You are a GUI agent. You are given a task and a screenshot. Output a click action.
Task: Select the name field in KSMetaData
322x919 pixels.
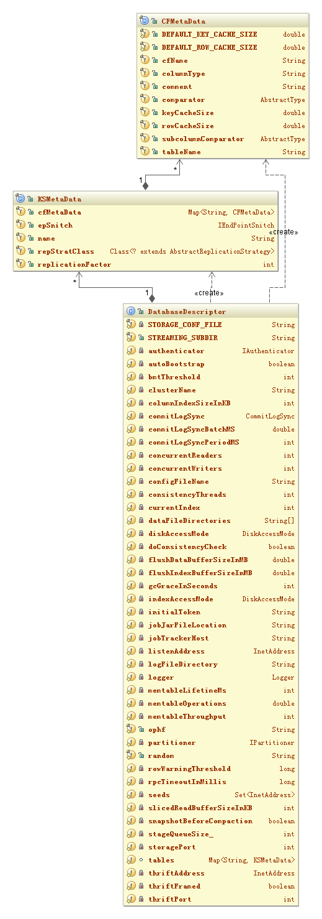tap(146, 238)
